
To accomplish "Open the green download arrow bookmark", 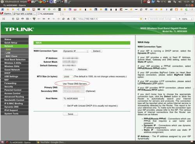I will click(49, 9).
